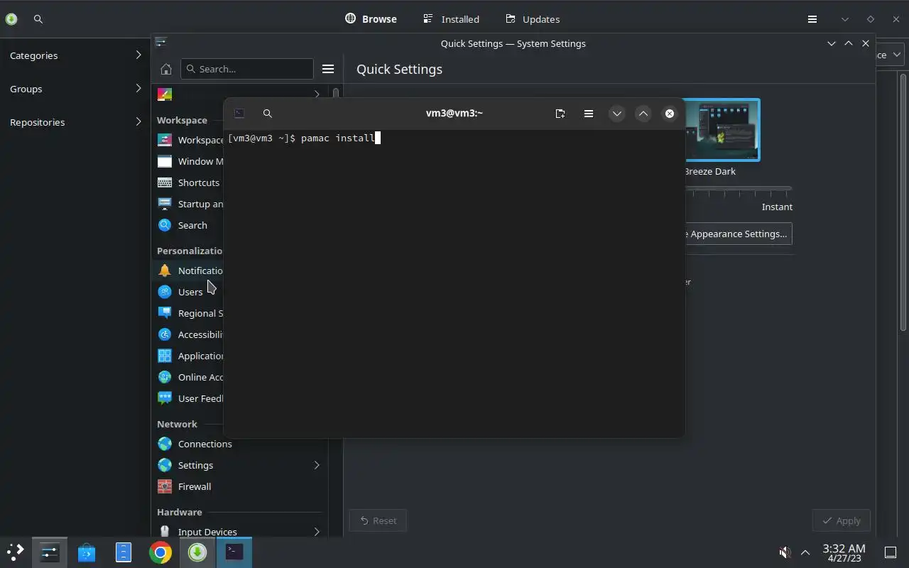Screen dimensions: 909x568
Task: Open Discover store from taskbar
Action: [x=87, y=552]
